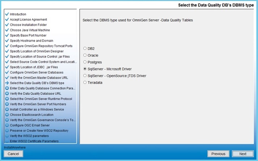Click Verify the OmniGen Master Database URL text

(x=39, y=77)
